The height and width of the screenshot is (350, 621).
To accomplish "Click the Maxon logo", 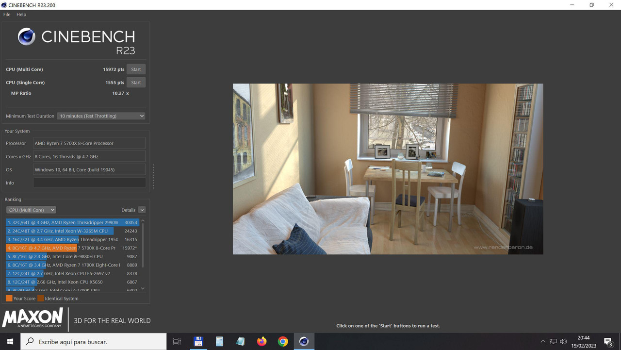I will click(x=33, y=318).
